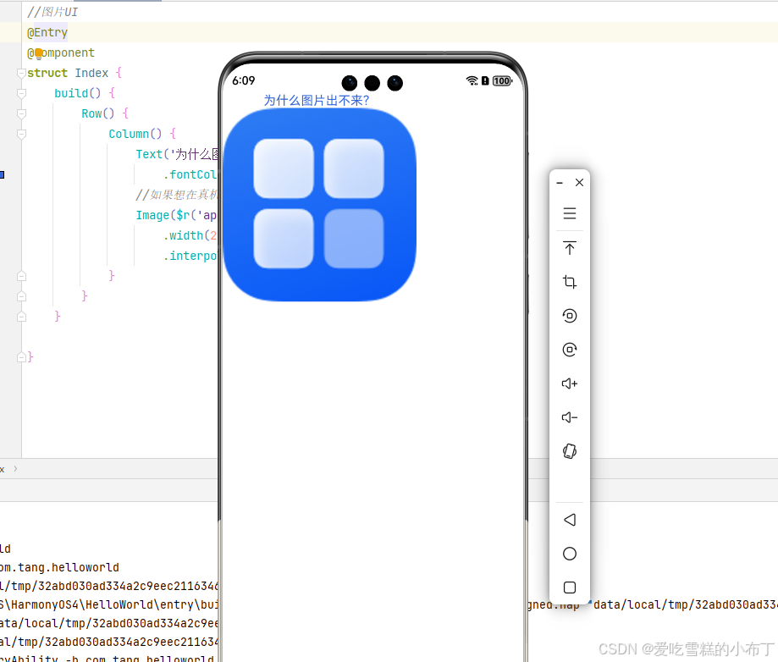Screen dimensions: 778x662
Task: Click the .interpo property line
Action: click(191, 256)
